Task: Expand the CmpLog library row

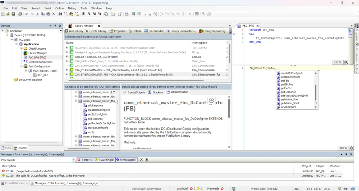Action: coord(66,56)
